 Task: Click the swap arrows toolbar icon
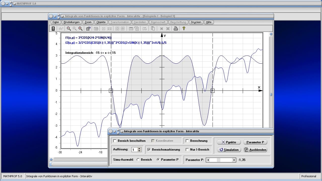click(145, 29)
